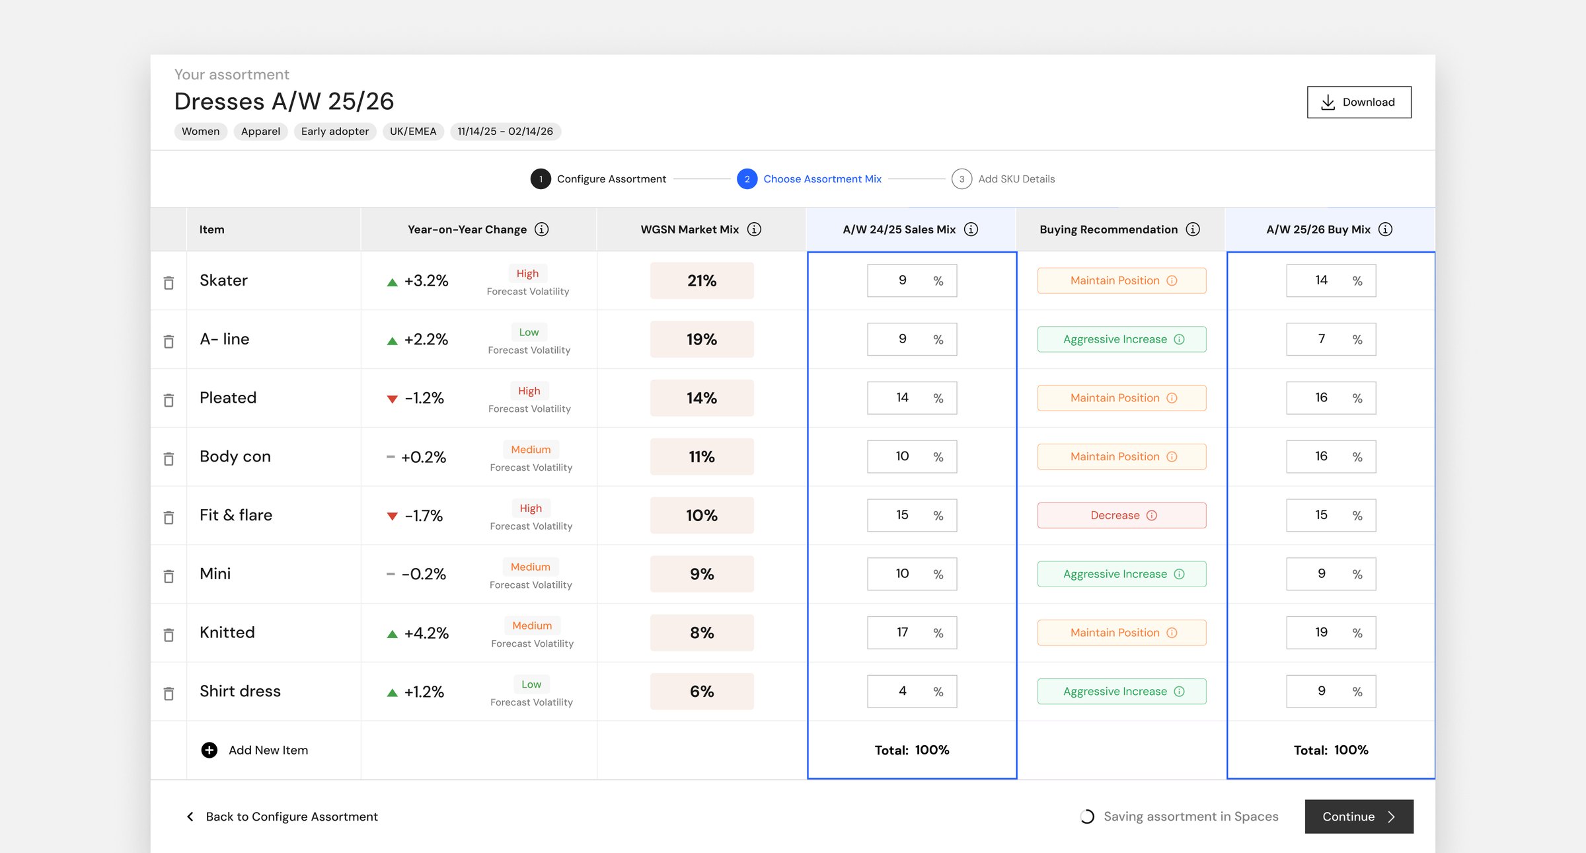Click Mini's Sales Mix input showing 10

[912, 574]
